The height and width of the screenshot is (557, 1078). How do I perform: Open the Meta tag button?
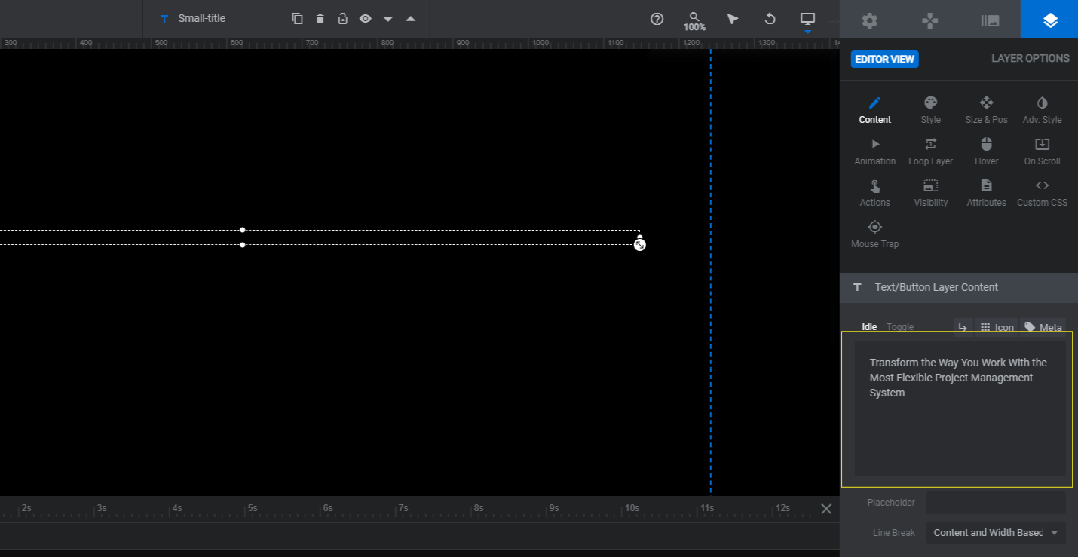1043,327
